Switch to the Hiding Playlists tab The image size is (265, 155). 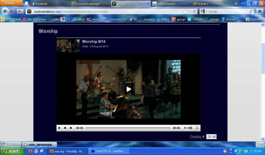(171, 4)
